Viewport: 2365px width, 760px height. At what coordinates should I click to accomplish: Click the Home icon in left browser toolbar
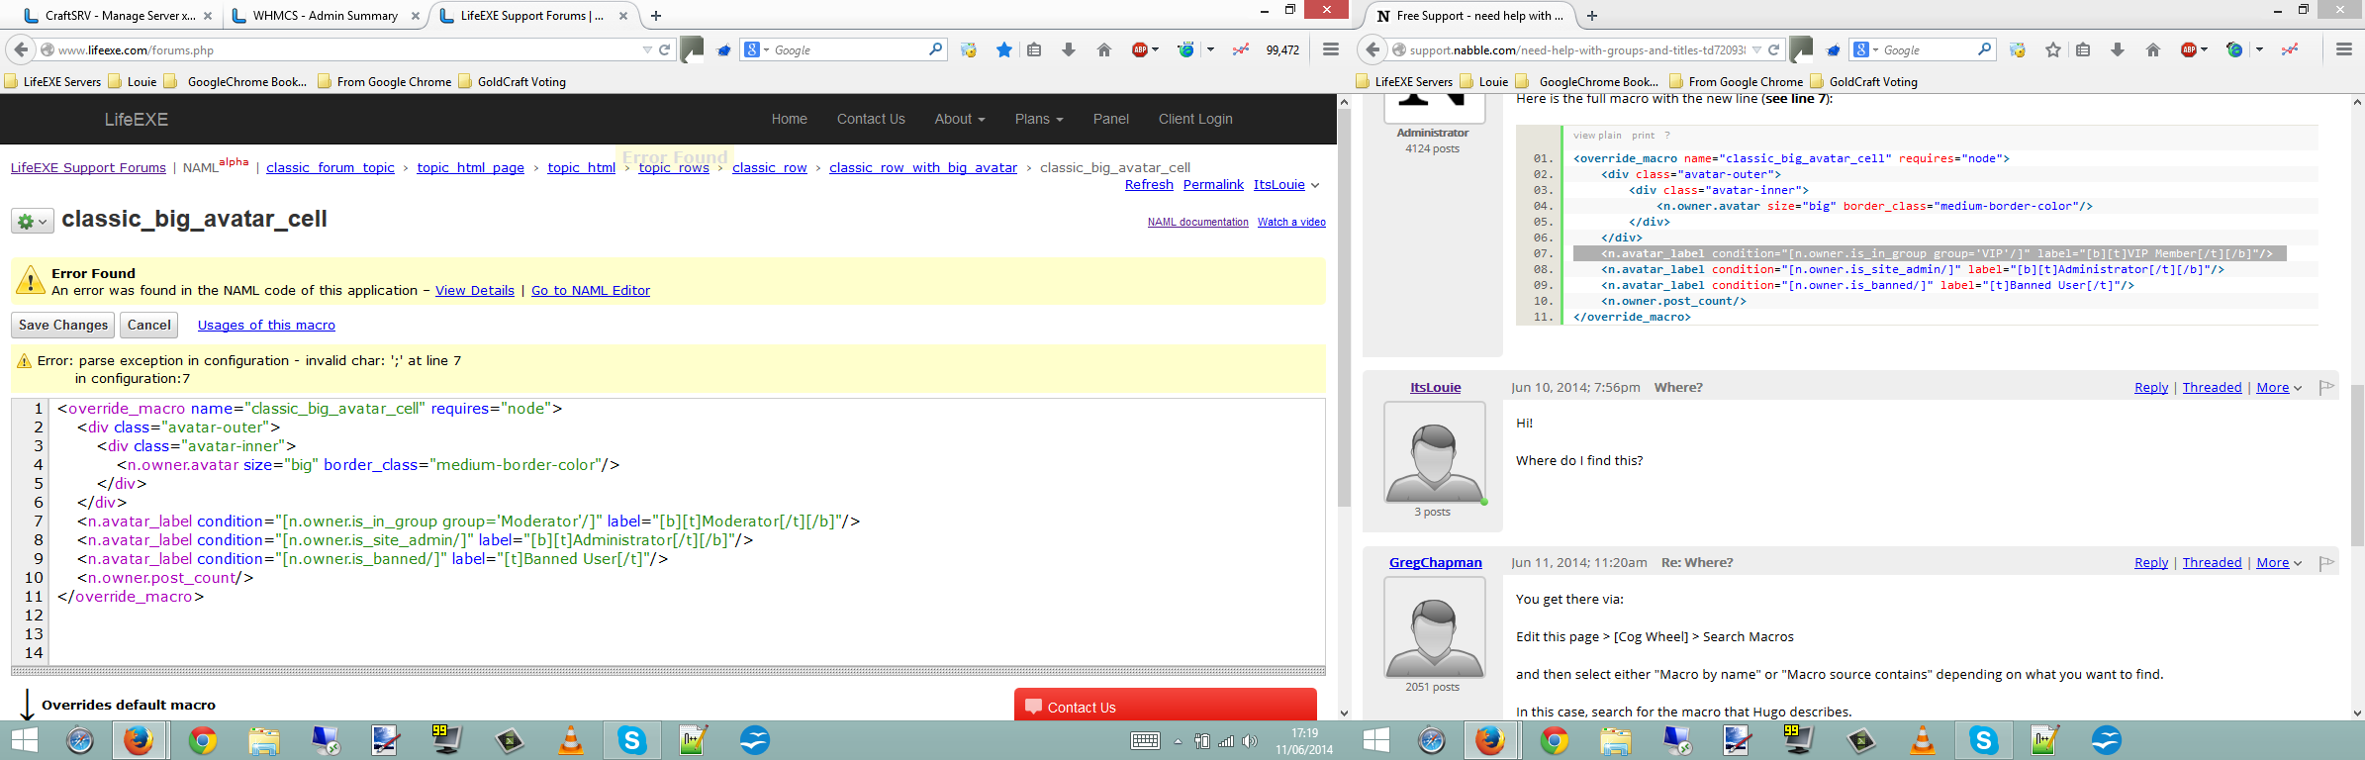pyautogui.click(x=1104, y=50)
